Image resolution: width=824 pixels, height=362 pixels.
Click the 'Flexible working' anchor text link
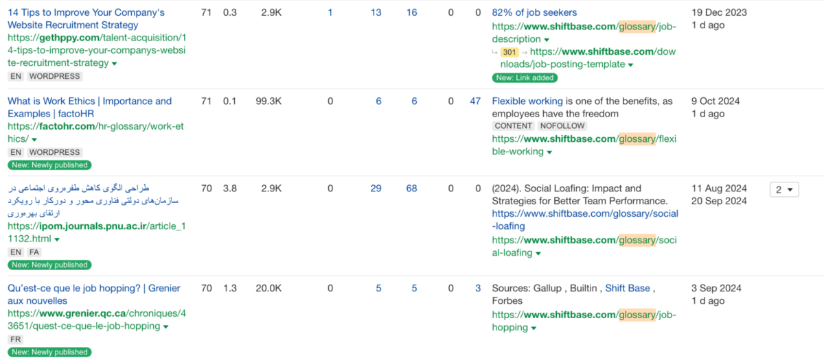pos(527,101)
